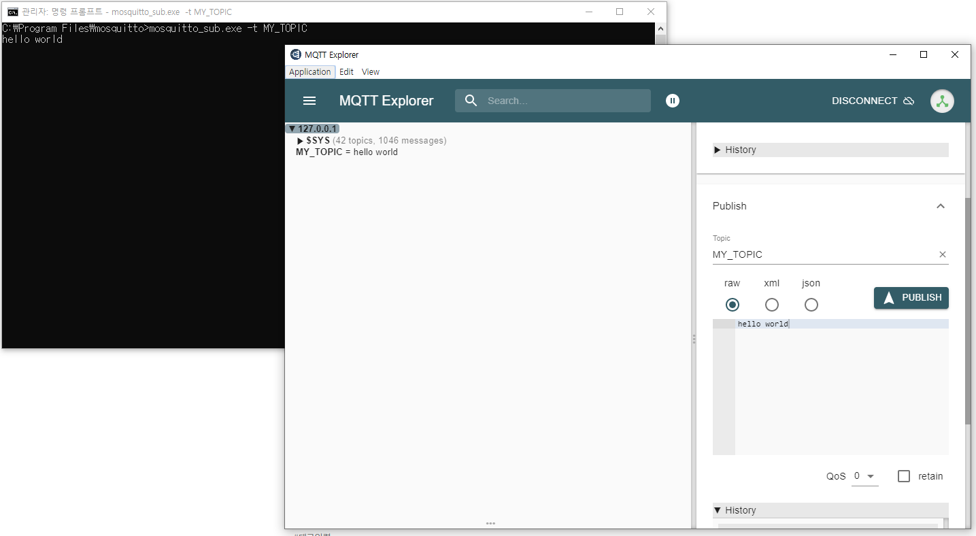The height and width of the screenshot is (536, 976).
Task: Click the MQTT Explorer title bar app icon
Action: coord(296,54)
